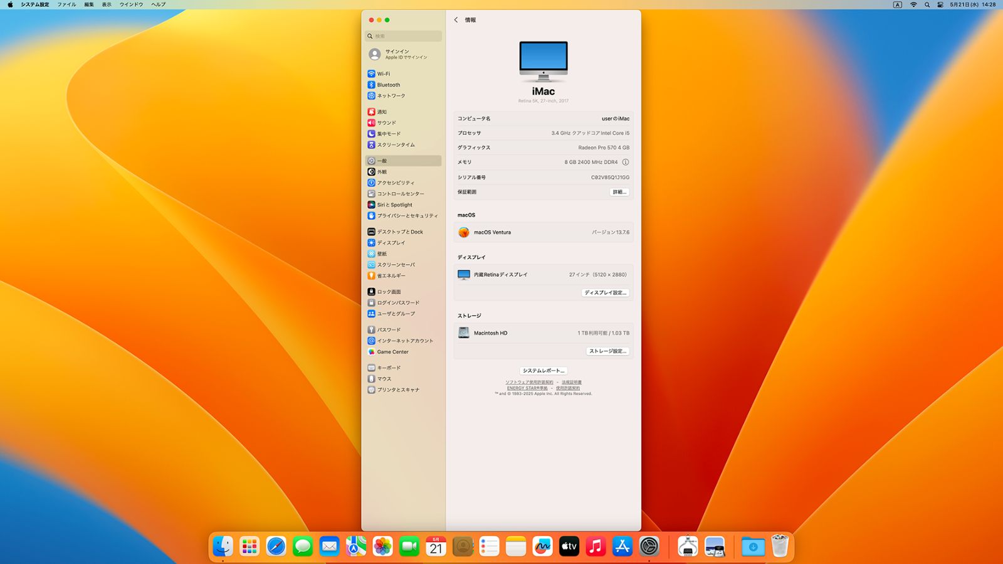Viewport: 1003px width, 564px height.
Task: Select キーボード in sidebar
Action: (x=404, y=368)
